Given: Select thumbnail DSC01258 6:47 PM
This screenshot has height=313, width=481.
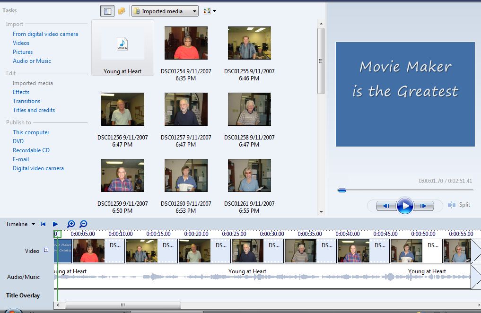Looking at the screenshot, I should [x=249, y=109].
